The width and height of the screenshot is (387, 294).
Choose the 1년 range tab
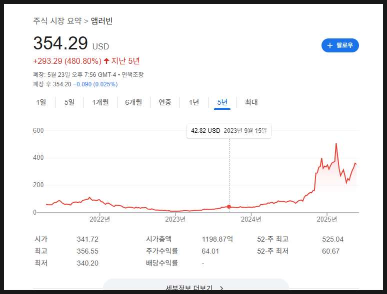194,102
